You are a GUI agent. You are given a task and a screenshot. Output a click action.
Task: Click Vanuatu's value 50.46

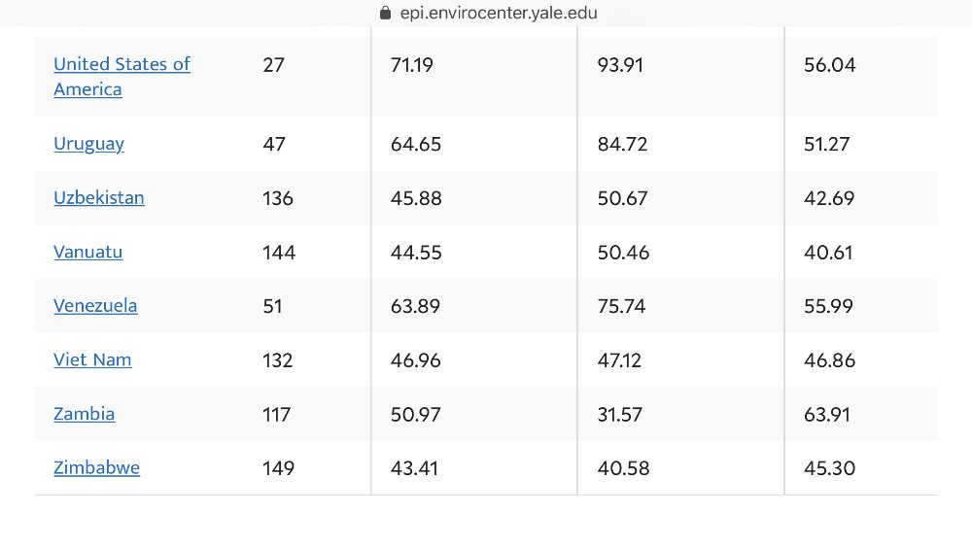[623, 253]
